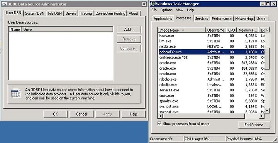Viewport: 278px width, 143px height.
Task: Sort by Image Name column header
Action: click(181, 30)
